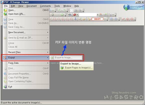Choose Exit from the File menu
This screenshot has width=145, height=105.
pos(26,87)
